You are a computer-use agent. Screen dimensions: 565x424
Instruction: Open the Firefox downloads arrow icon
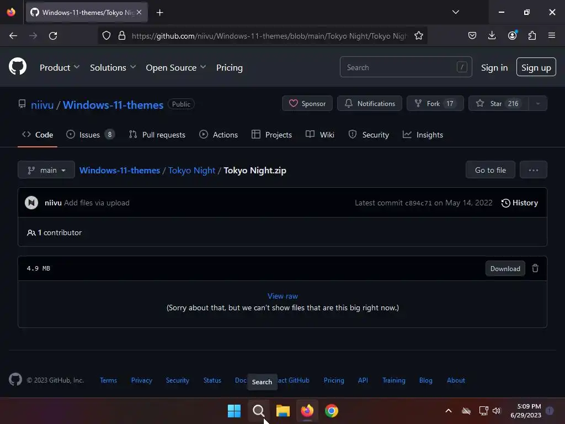point(492,35)
